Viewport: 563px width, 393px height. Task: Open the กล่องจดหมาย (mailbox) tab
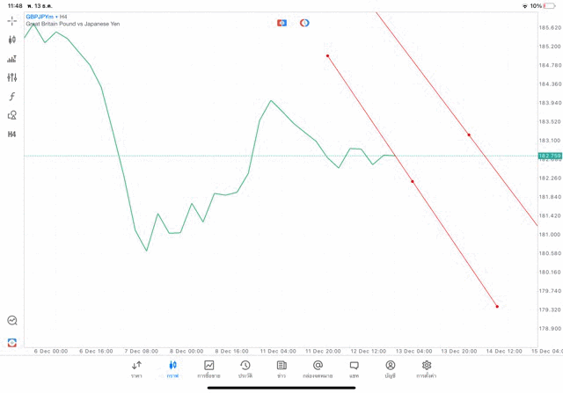pos(318,369)
